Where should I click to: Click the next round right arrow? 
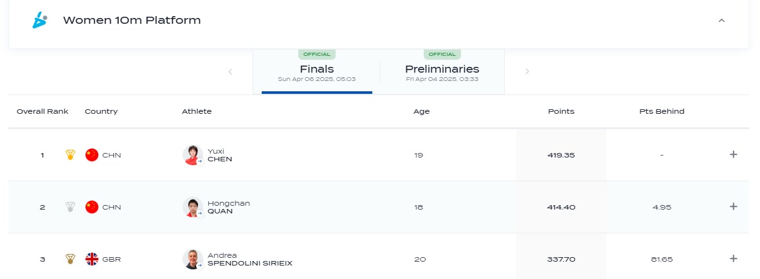[527, 72]
